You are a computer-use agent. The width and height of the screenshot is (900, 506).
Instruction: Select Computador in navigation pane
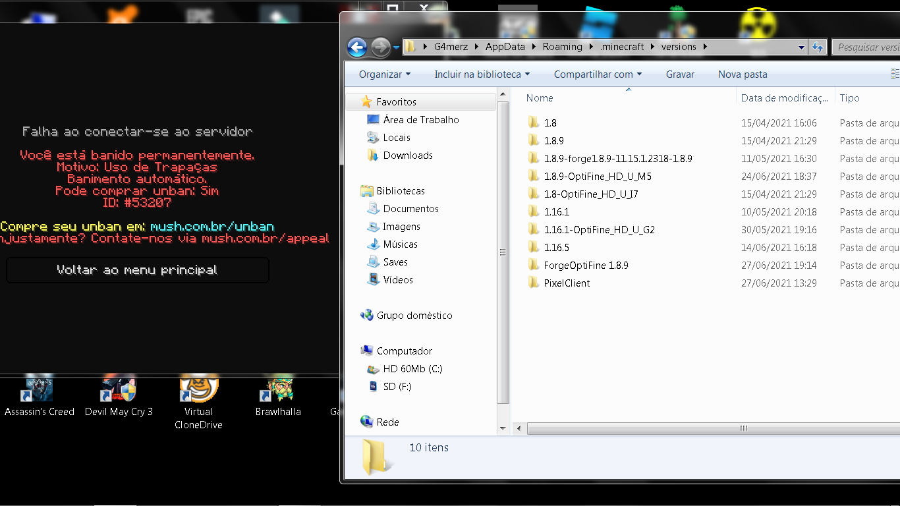point(404,351)
